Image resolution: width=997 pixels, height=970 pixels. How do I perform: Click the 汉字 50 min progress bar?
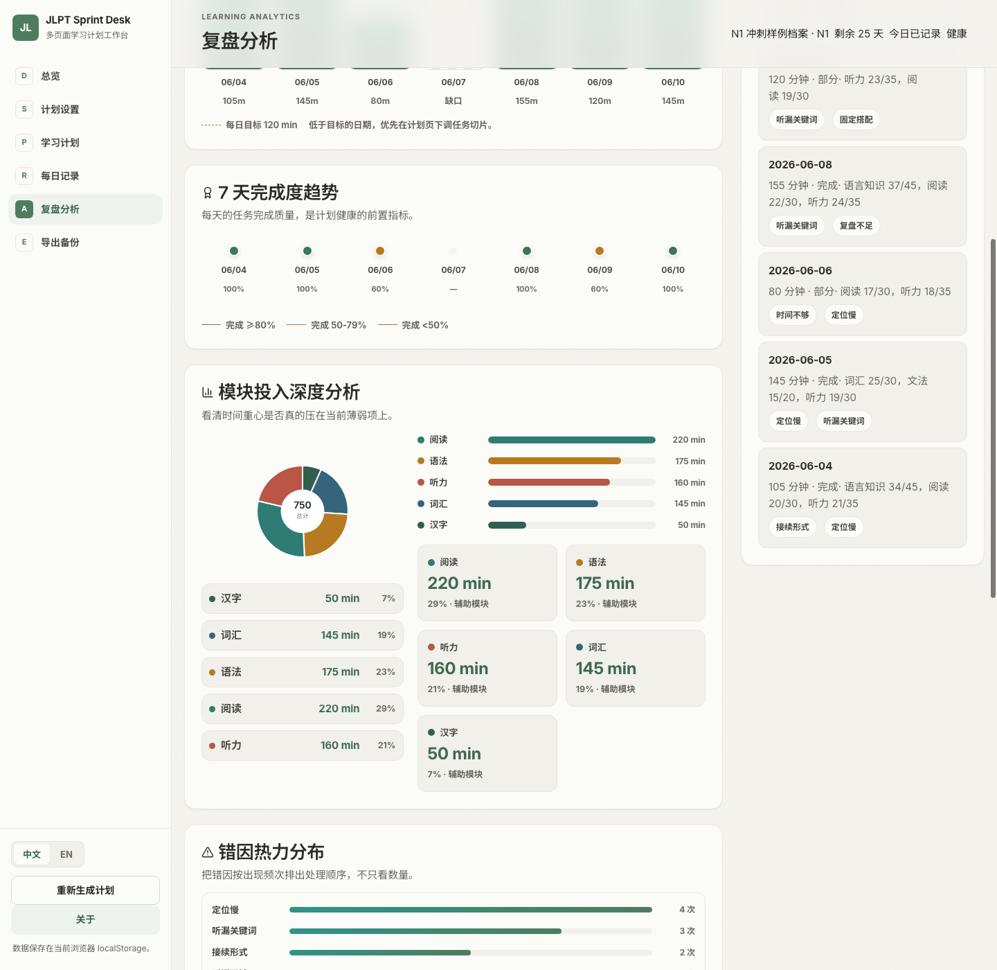pos(572,525)
